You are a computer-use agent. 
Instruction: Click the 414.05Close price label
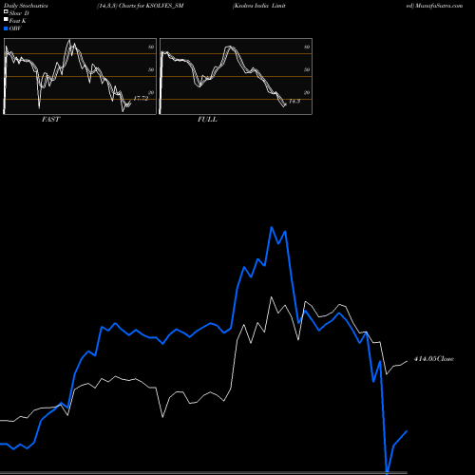[434, 359]
